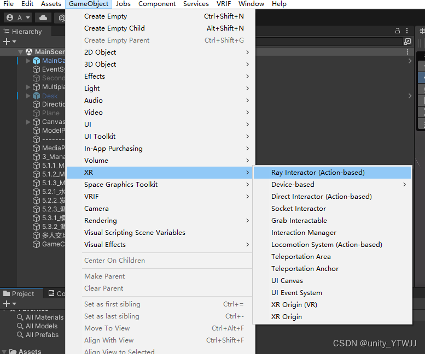
Task: Click the Hierarchy add (+) button
Action: (x=7, y=42)
